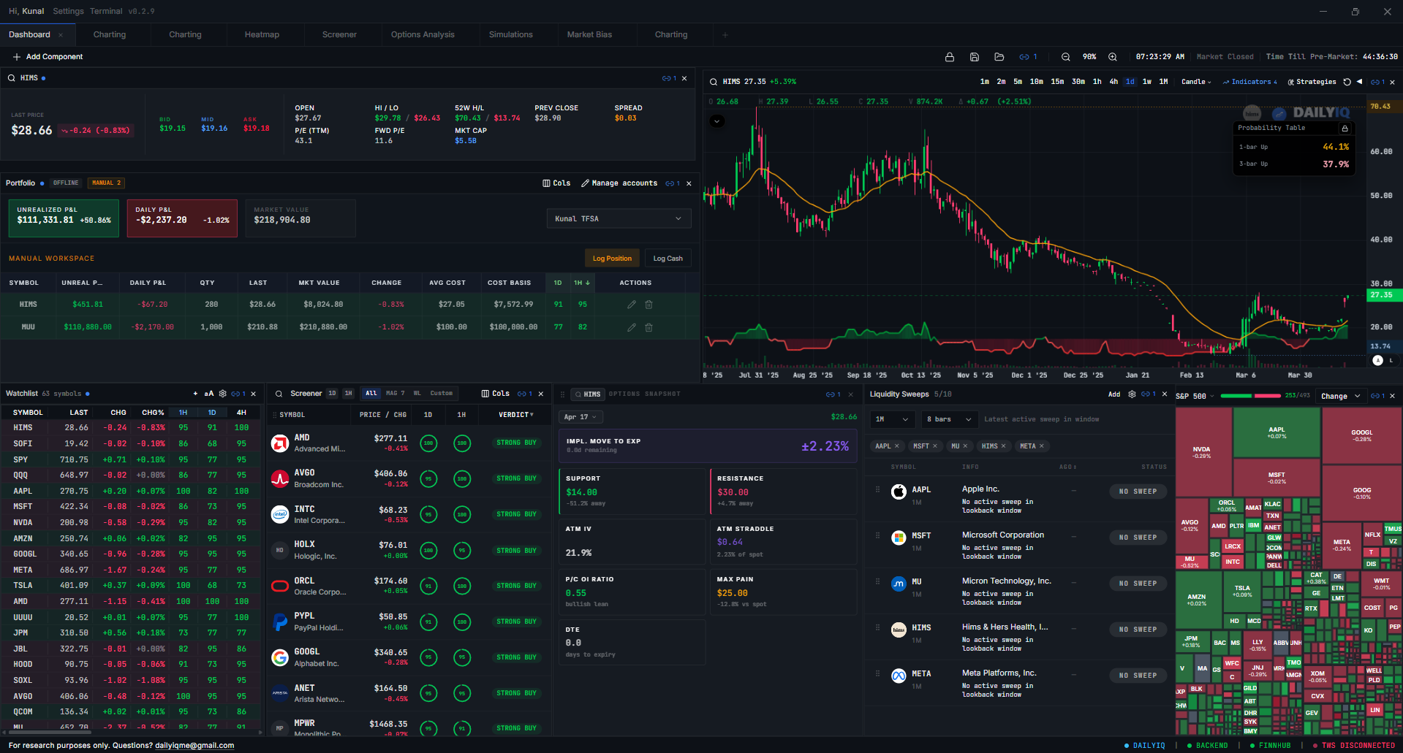The height and width of the screenshot is (753, 1403).
Task: Zoom in with the plus magnifier
Action: click(1113, 57)
